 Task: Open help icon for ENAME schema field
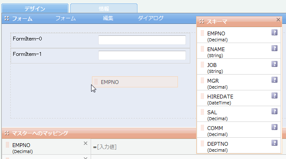(x=275, y=48)
